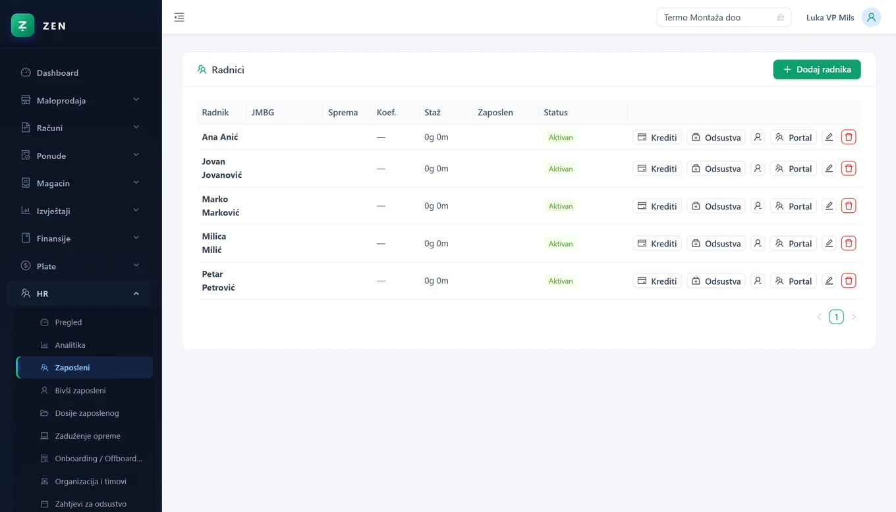Click the next page arrow in pagination
Screen dimensions: 896x512
click(854, 317)
